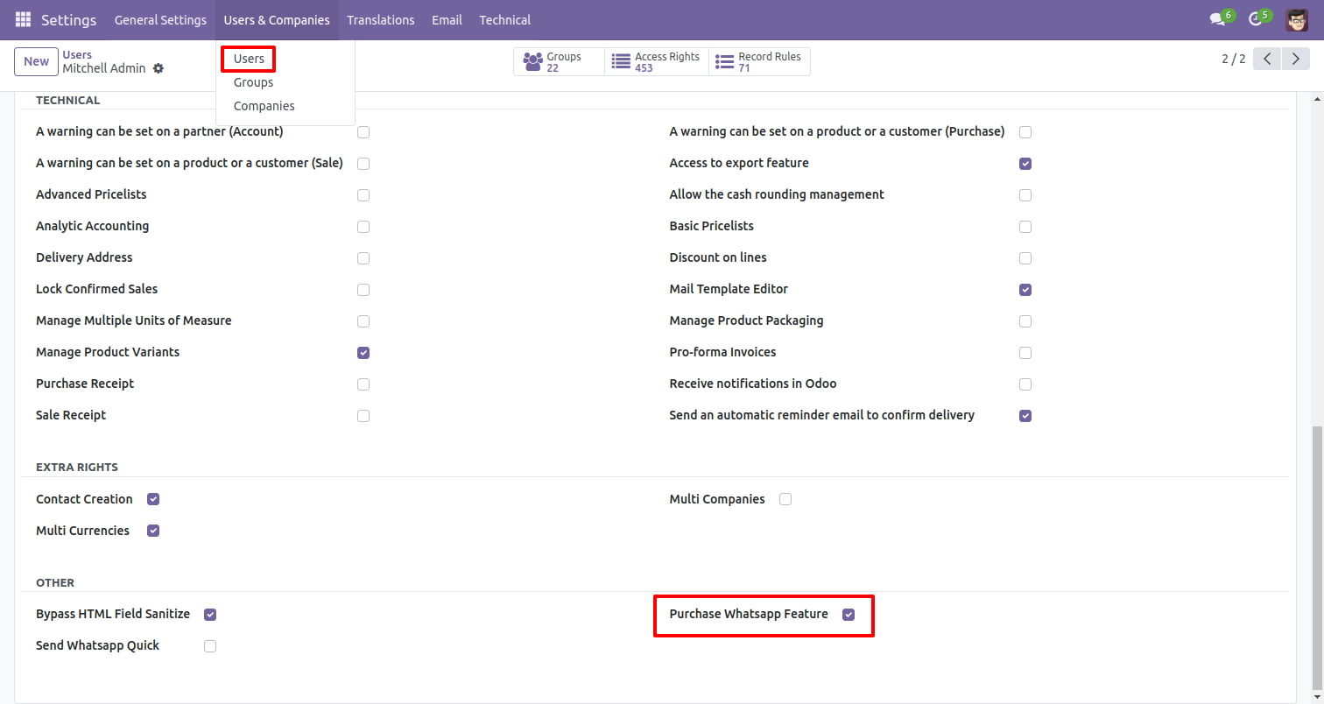Screen dimensions: 1324x704
Task: Enable warning on product or customer (Sale)
Action: pyautogui.click(x=363, y=164)
